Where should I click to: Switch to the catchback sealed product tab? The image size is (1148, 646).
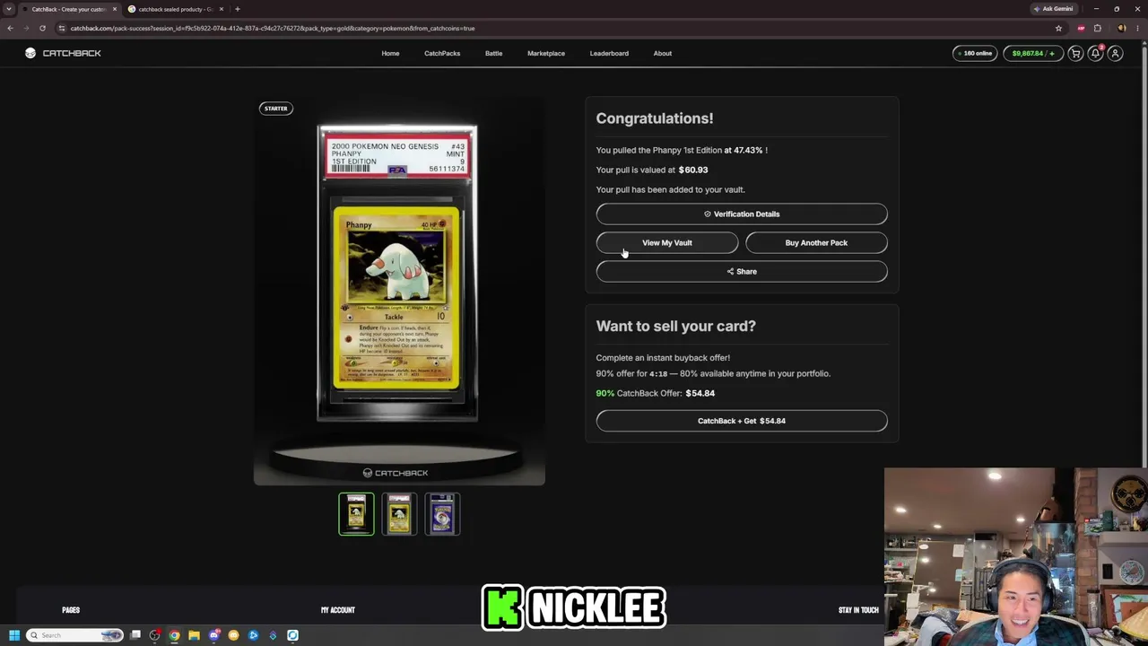click(x=176, y=9)
